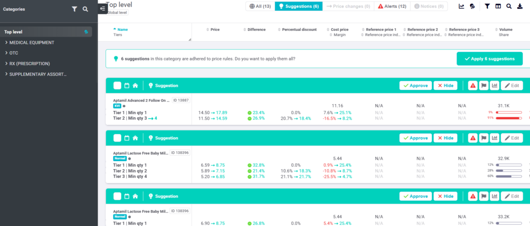Tick the checkbox on the 32.9K volume Lactose Free card
Screen dimensions: 530x226
click(117, 138)
